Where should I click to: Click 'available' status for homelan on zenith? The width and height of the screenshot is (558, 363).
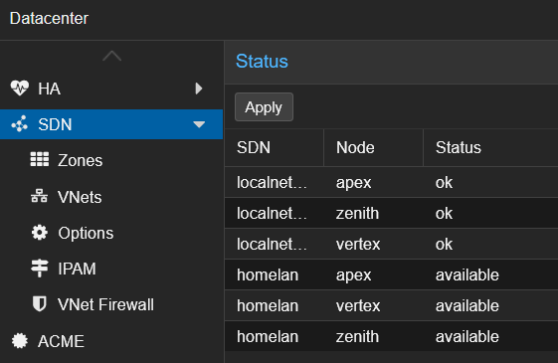[467, 336]
